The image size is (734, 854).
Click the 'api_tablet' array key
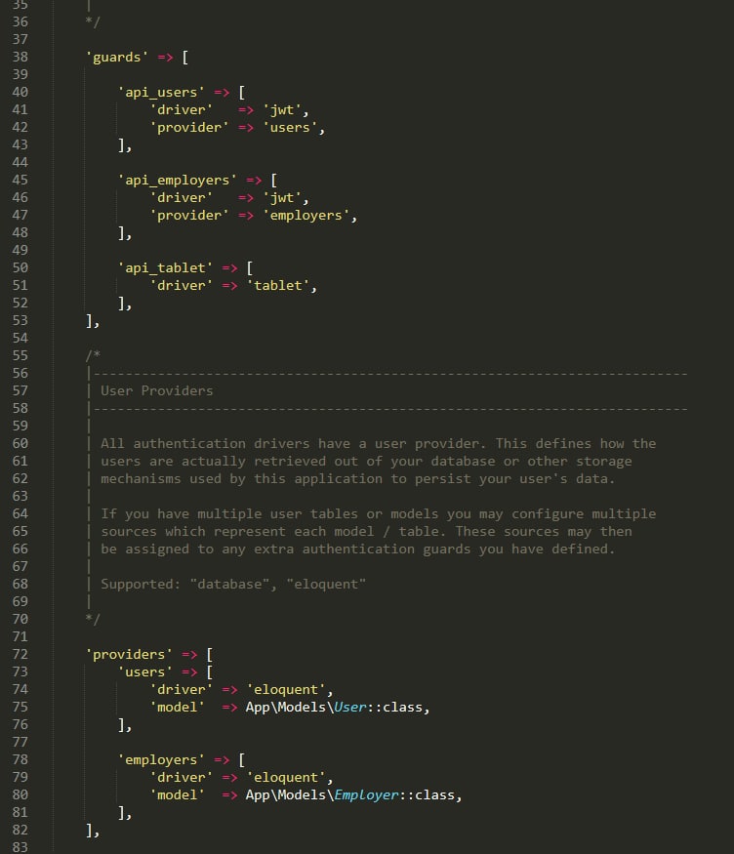[x=165, y=268]
